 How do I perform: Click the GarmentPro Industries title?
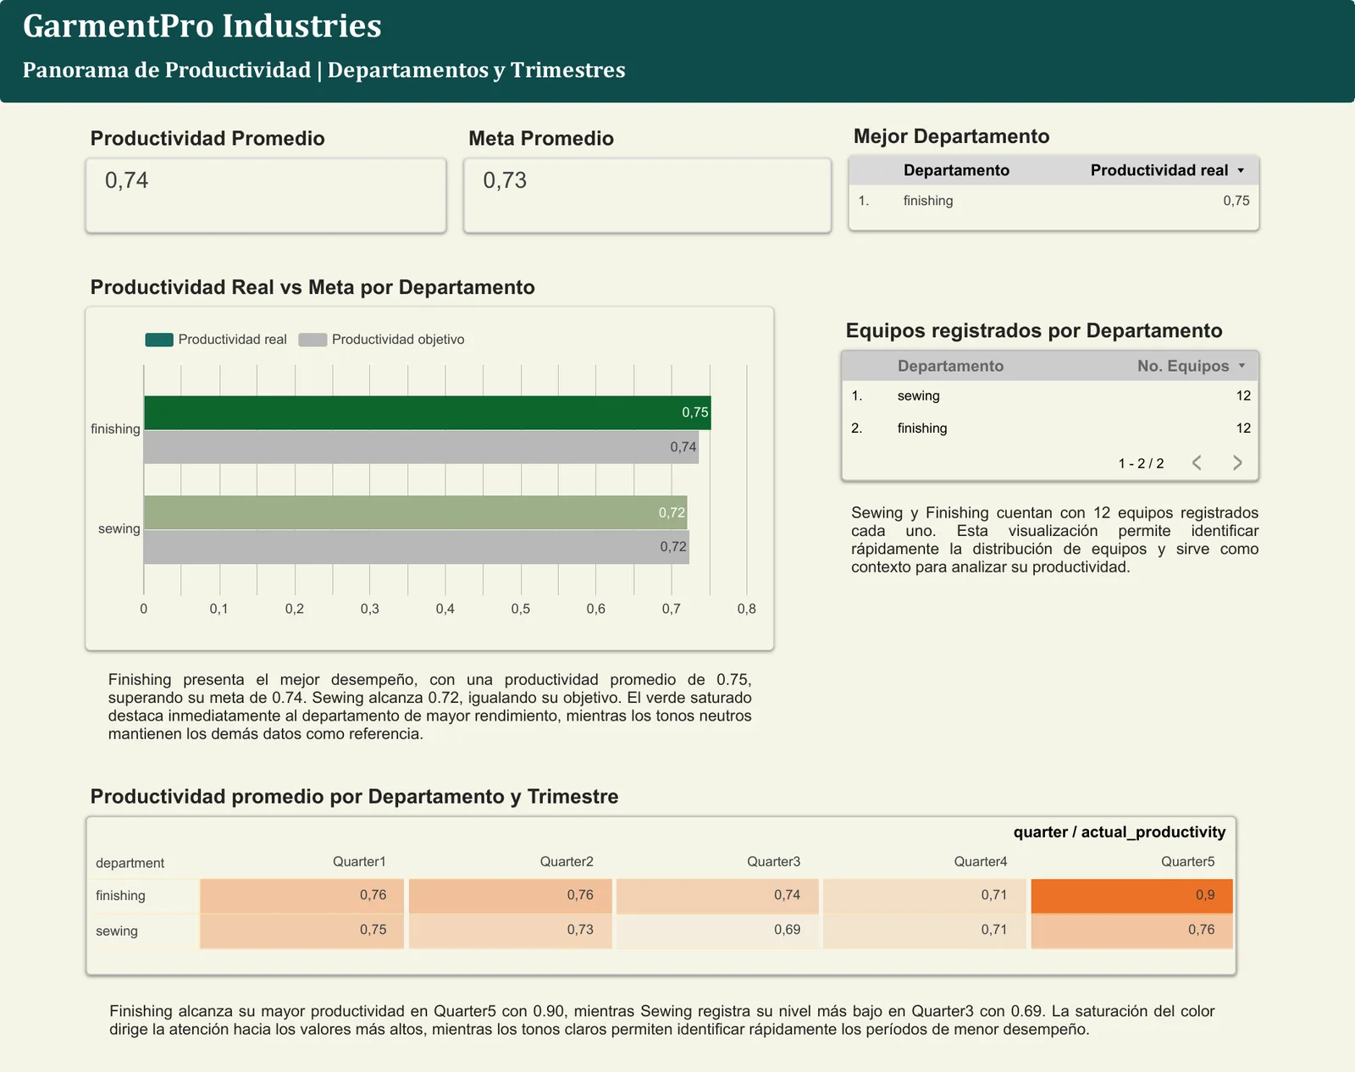(202, 26)
